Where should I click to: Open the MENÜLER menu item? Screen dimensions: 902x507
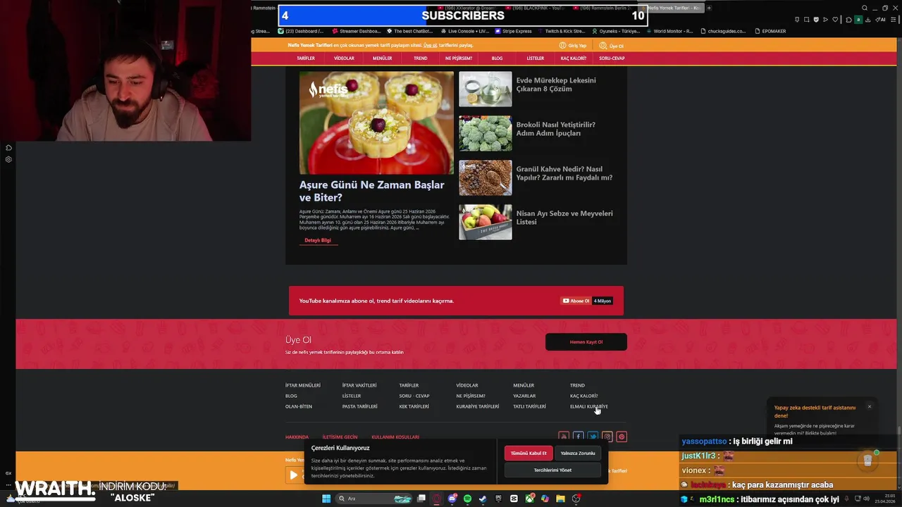tap(382, 58)
